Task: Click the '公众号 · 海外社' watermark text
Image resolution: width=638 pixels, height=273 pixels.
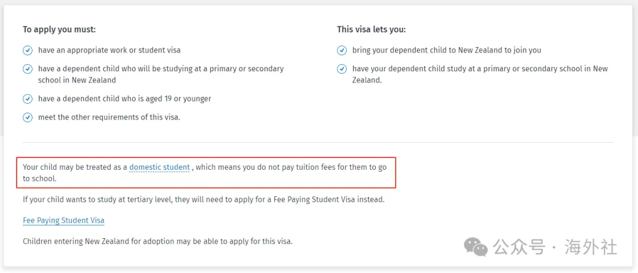Action: [x=555, y=246]
